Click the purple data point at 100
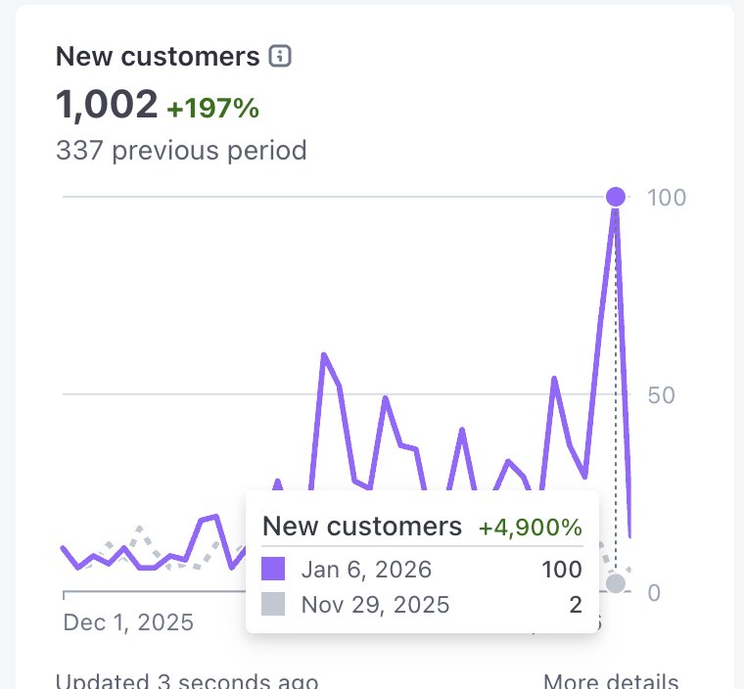The image size is (744, 689). click(x=616, y=197)
